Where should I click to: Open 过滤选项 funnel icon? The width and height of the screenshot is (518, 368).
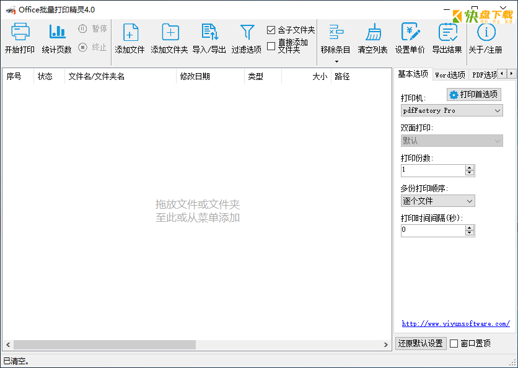click(x=247, y=32)
